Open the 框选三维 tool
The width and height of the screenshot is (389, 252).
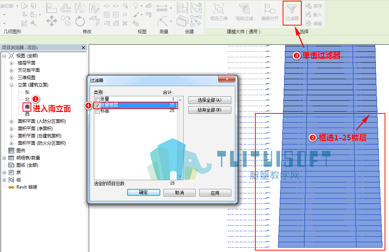coord(219,12)
